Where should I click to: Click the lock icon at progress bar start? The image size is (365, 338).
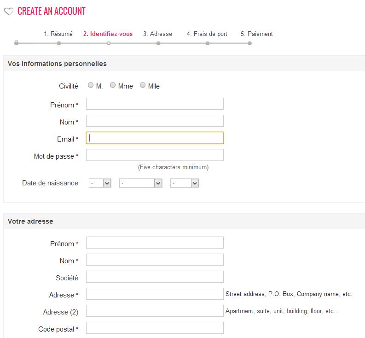click(16, 42)
